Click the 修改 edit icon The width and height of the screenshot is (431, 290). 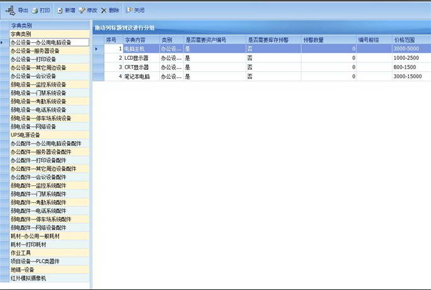(x=82, y=11)
